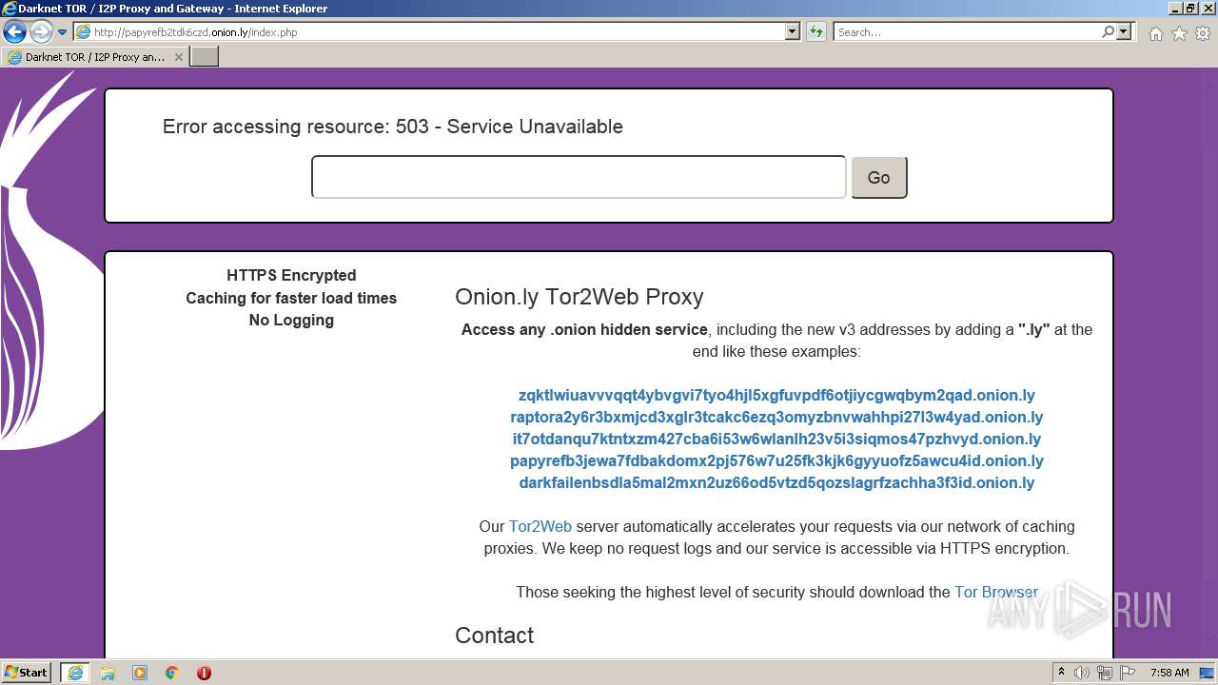The image size is (1218, 685).
Task: Click the network tray icon
Action: tap(1104, 673)
